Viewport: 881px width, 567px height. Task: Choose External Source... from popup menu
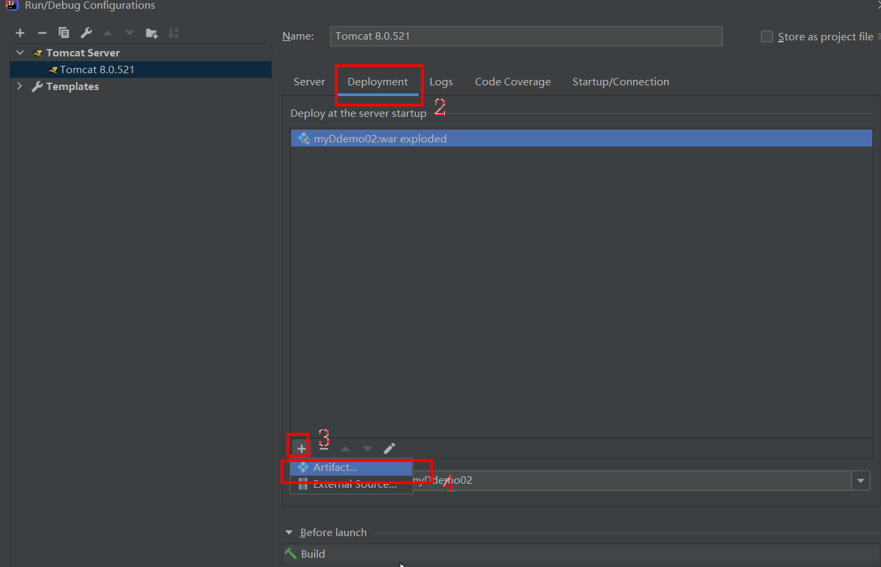(351, 484)
